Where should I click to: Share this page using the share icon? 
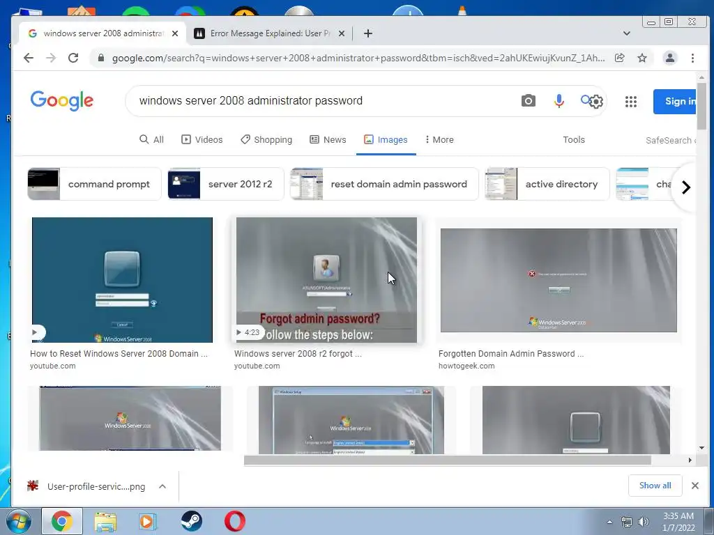point(619,58)
